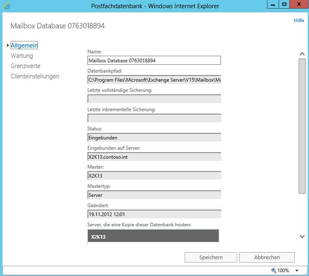Click the Internet Explorer title bar icon
The height and width of the screenshot is (276, 309).
[7, 6]
